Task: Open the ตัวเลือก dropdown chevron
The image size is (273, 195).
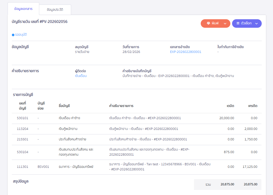Action: point(256,23)
